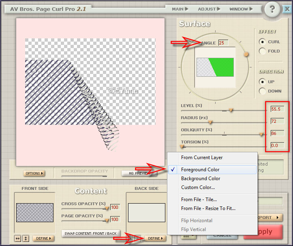293x246 pixels.
Task: Click the vertical flip arrow icon under Front Side
Action: 26,238
